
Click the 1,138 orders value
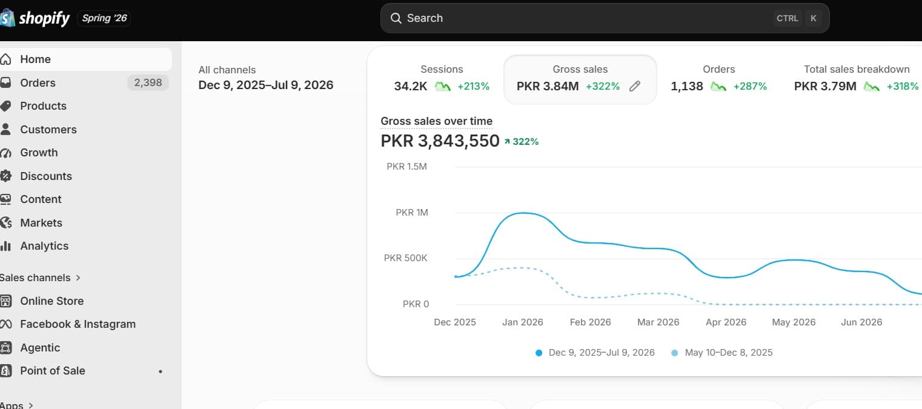[687, 86]
